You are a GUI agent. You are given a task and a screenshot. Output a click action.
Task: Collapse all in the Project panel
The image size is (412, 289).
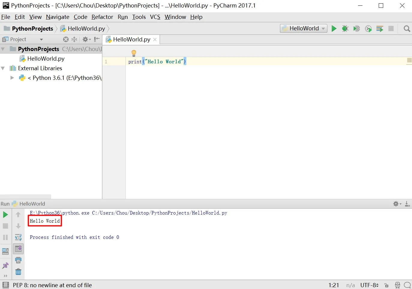coord(74,39)
